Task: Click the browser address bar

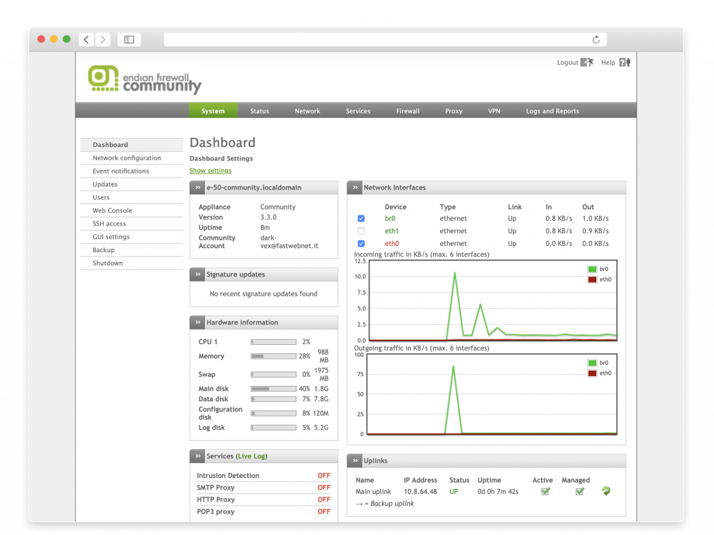Action: [x=377, y=40]
